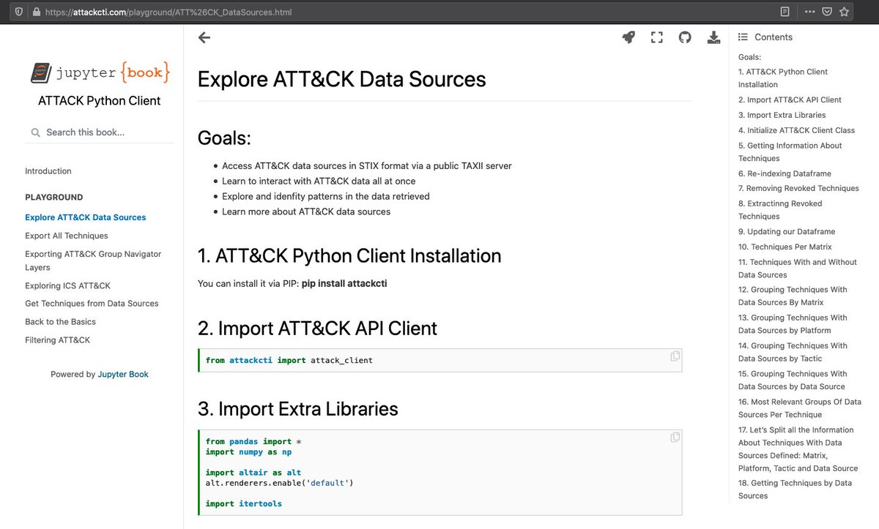Open Exporting ATT&CK Group Navigator Layers
The height and width of the screenshot is (529, 879).
93,260
